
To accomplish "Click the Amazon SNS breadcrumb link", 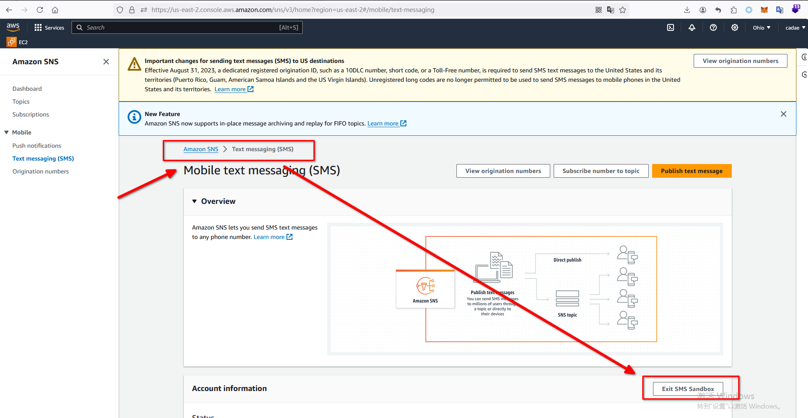I will tap(201, 149).
